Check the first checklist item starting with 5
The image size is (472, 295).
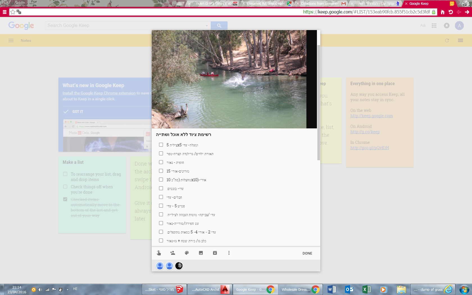tap(161, 145)
